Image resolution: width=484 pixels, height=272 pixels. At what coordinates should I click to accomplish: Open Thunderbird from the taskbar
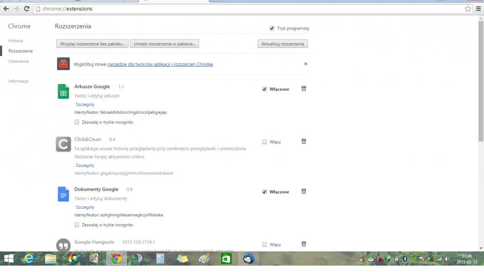coord(248,259)
